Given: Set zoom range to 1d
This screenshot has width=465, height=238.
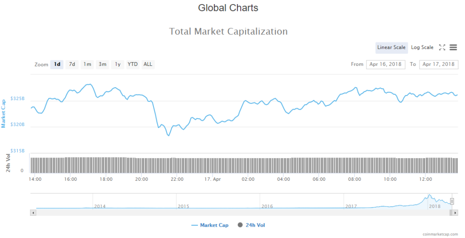Looking at the screenshot, I should pyautogui.click(x=57, y=64).
